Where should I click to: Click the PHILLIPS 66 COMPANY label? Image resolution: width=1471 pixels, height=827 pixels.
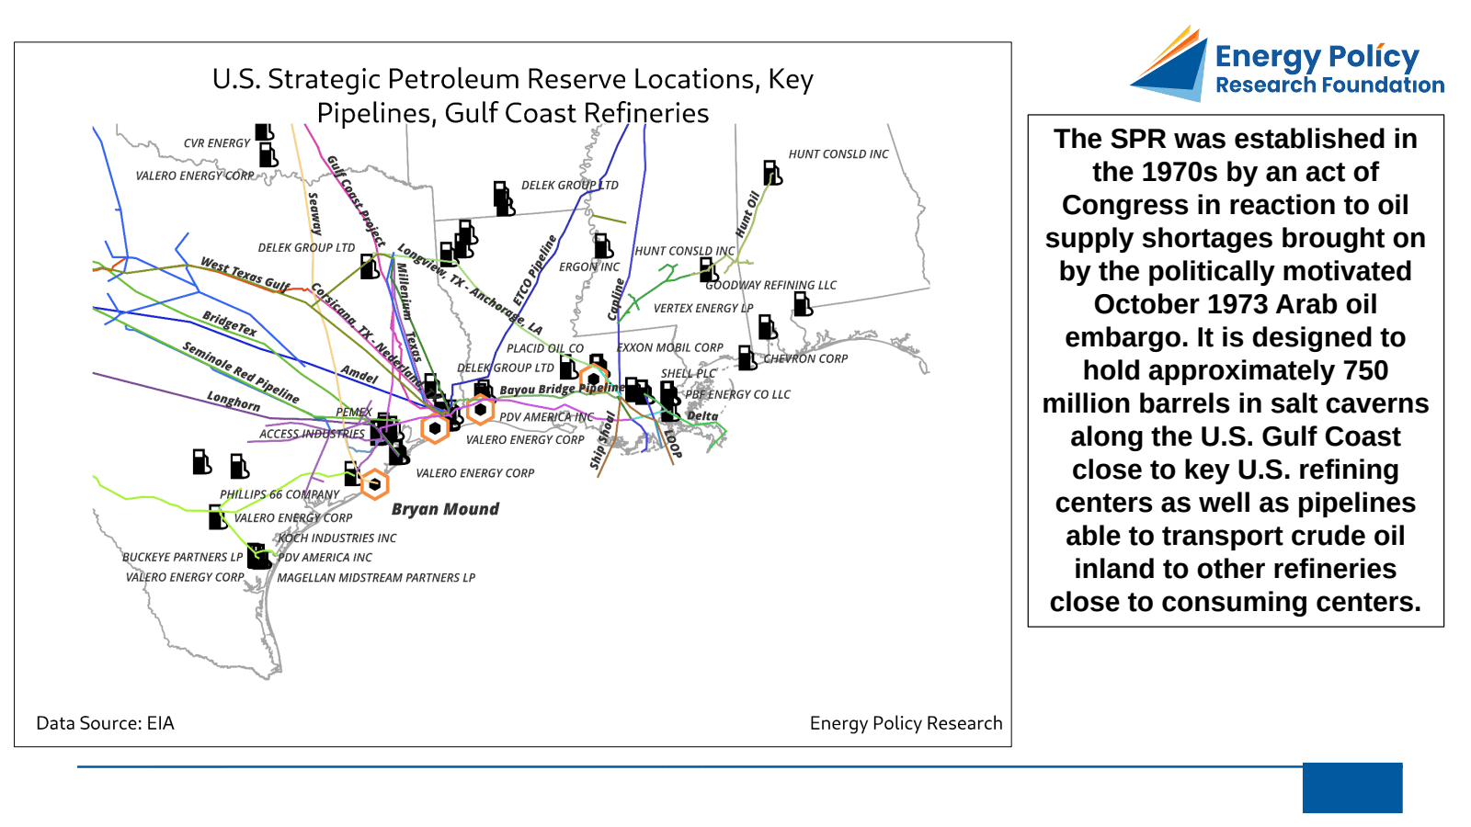(279, 494)
